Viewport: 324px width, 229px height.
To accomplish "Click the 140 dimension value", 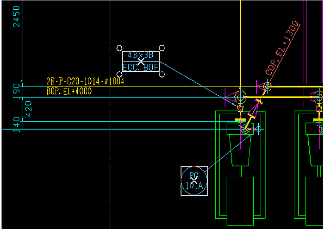I will pyautogui.click(x=17, y=123).
